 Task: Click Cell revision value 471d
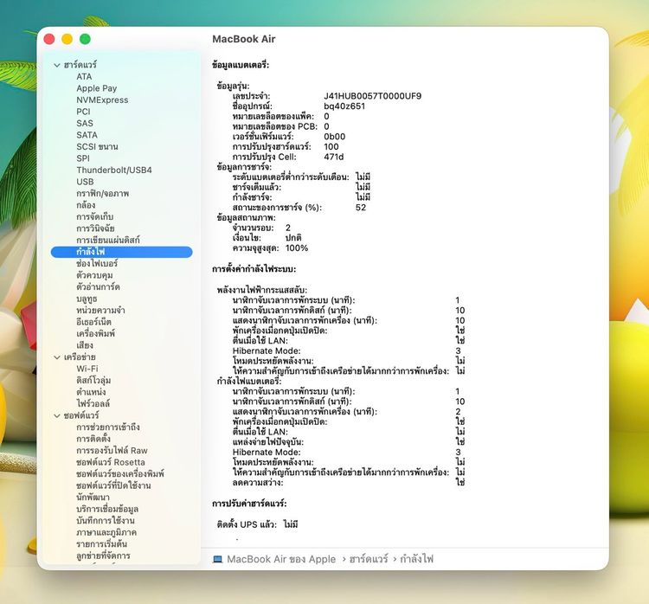[334, 157]
